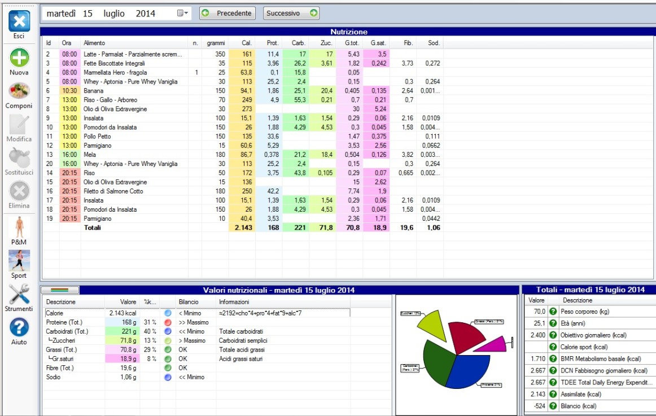The width and height of the screenshot is (656, 416).
Task: Click the day number in date field
Action: (88, 14)
